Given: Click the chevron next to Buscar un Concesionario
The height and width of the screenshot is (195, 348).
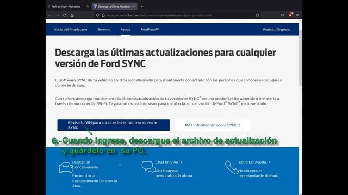Looking at the screenshot, I should (x=120, y=165).
